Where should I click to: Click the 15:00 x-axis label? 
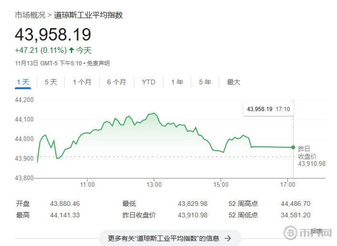pyautogui.click(x=221, y=184)
